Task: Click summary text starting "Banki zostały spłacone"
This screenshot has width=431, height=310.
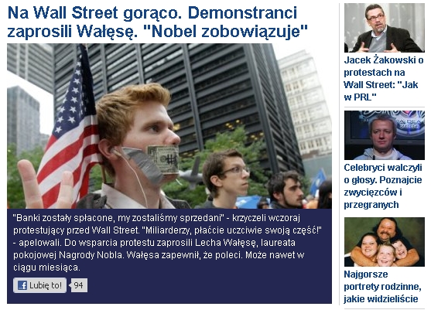Action: pos(168,243)
